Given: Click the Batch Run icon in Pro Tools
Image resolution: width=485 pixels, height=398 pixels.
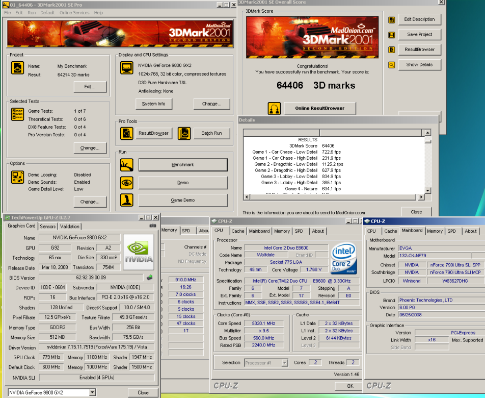Looking at the screenshot, I should tap(184, 134).
